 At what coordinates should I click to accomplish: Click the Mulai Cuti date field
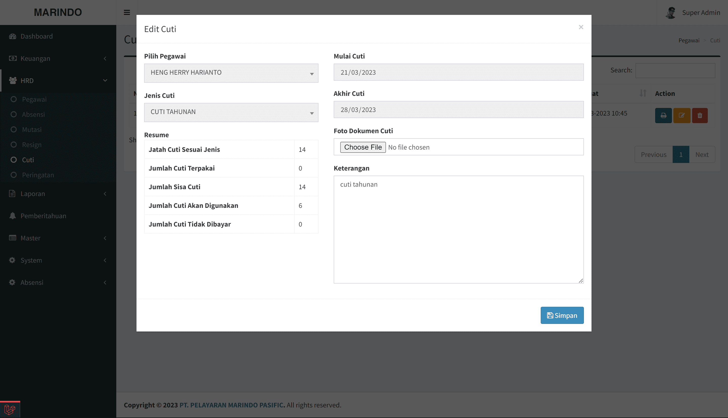point(458,72)
